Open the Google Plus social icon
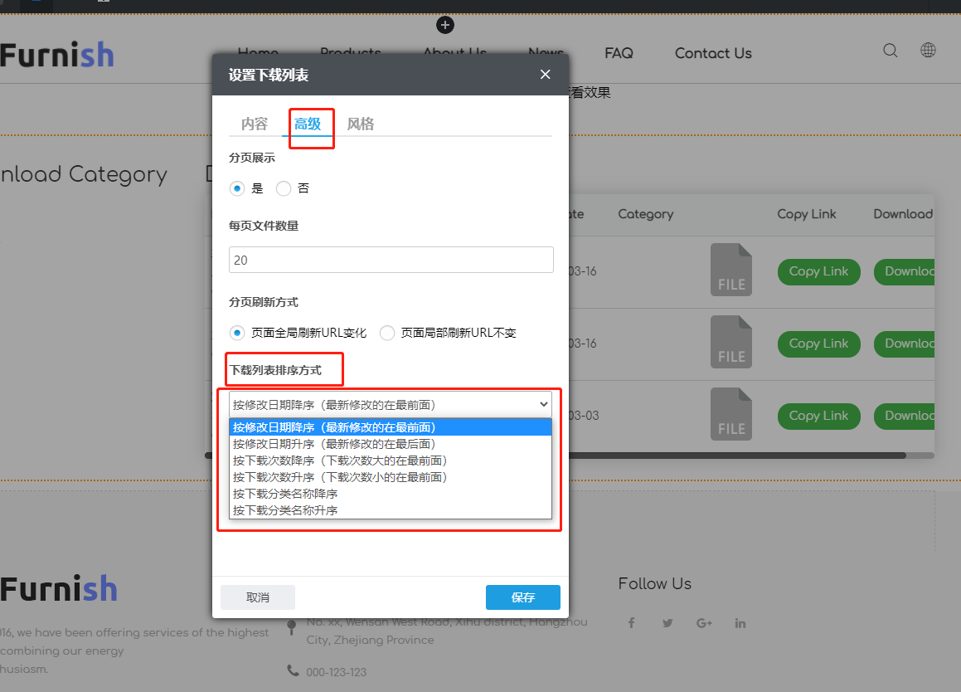 (704, 622)
